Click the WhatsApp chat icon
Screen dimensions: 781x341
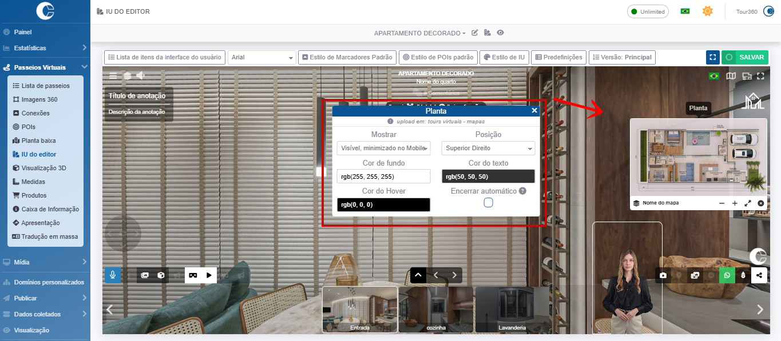pos(727,275)
